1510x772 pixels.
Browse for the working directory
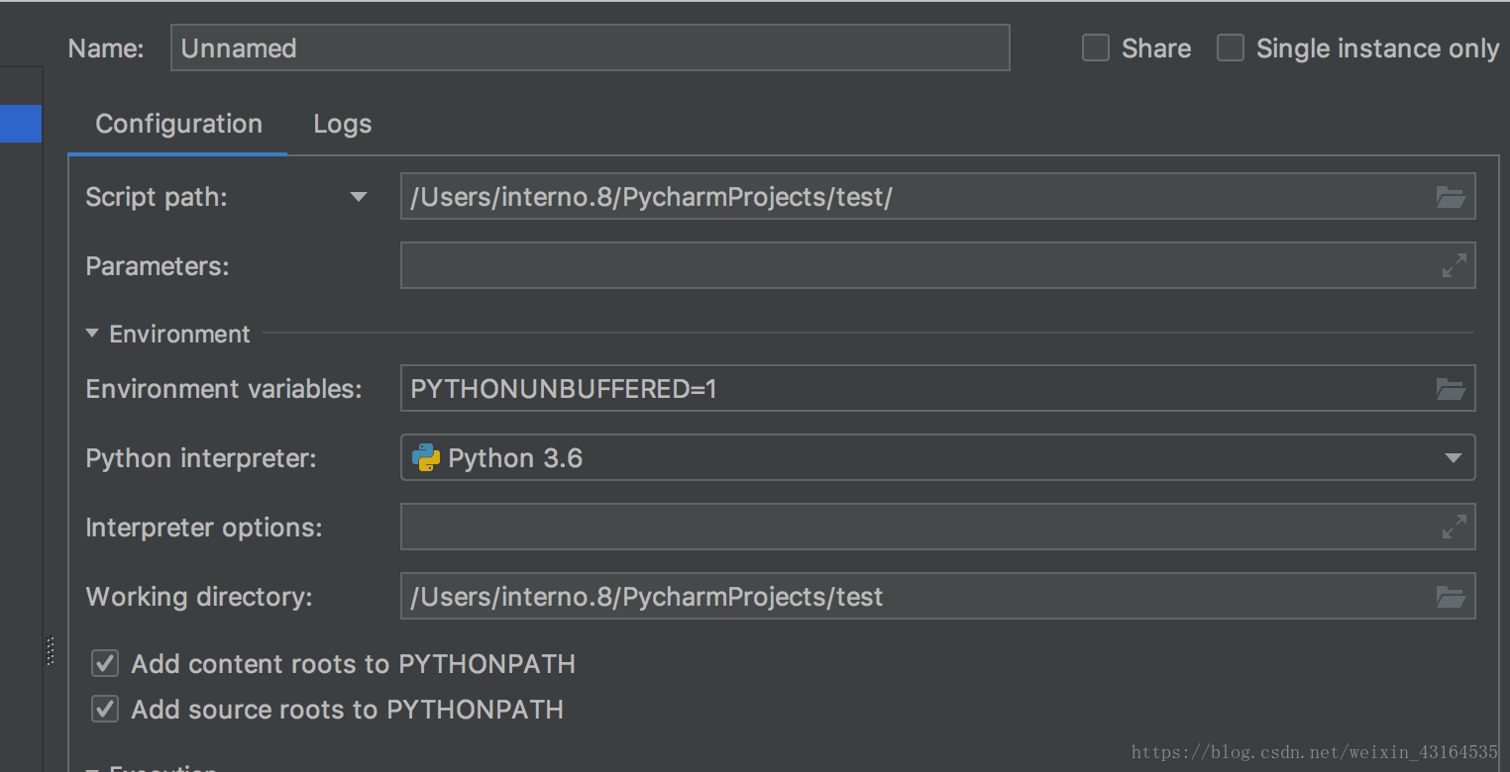1450,596
